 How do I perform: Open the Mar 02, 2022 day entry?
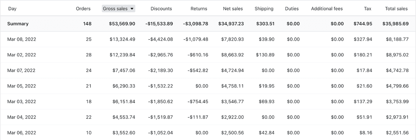tap(21, 55)
